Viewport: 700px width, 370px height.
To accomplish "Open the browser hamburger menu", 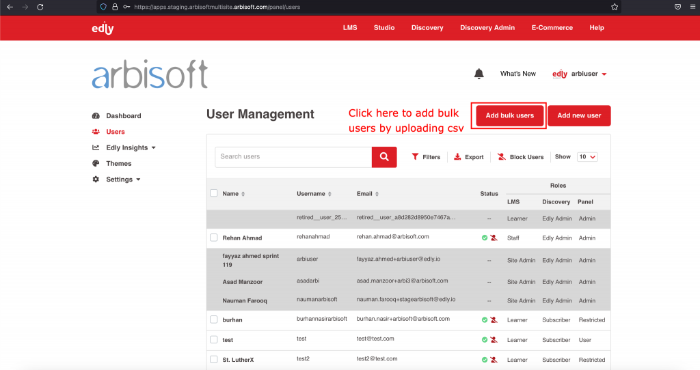I will 693,7.
